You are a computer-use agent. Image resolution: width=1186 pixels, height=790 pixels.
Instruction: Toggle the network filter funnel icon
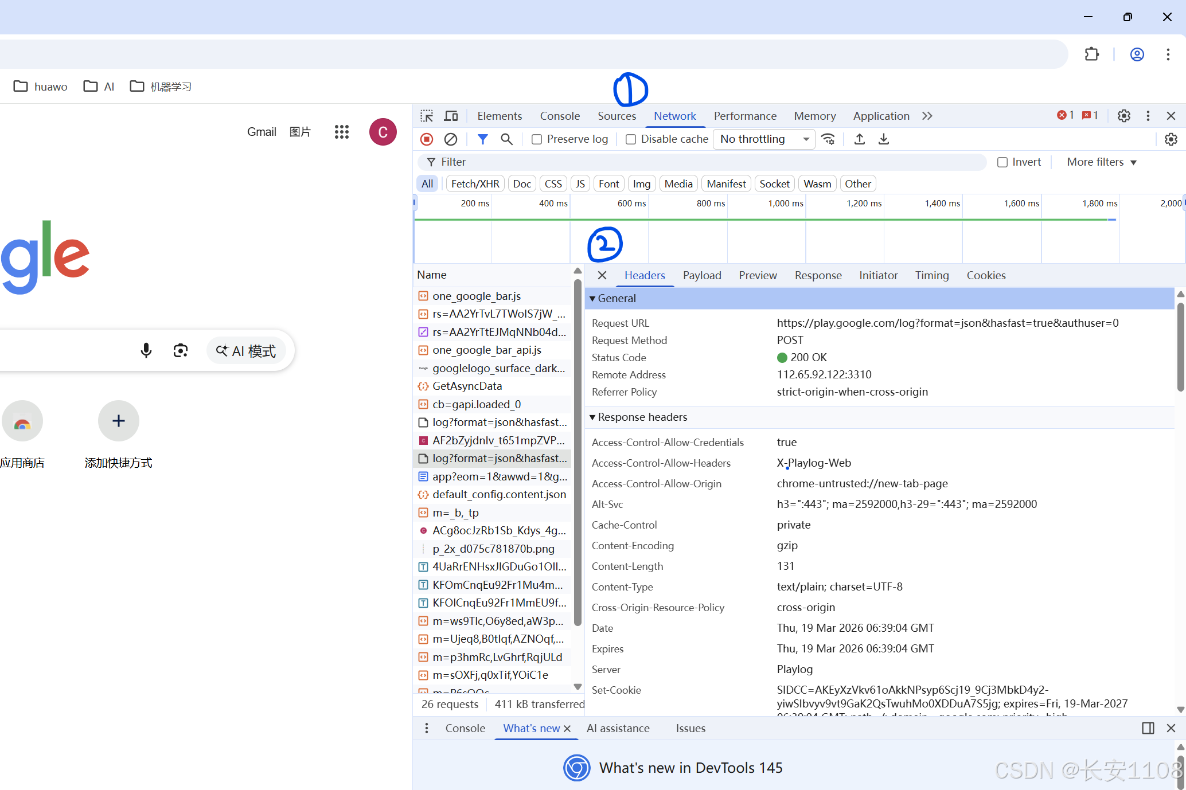tap(482, 139)
